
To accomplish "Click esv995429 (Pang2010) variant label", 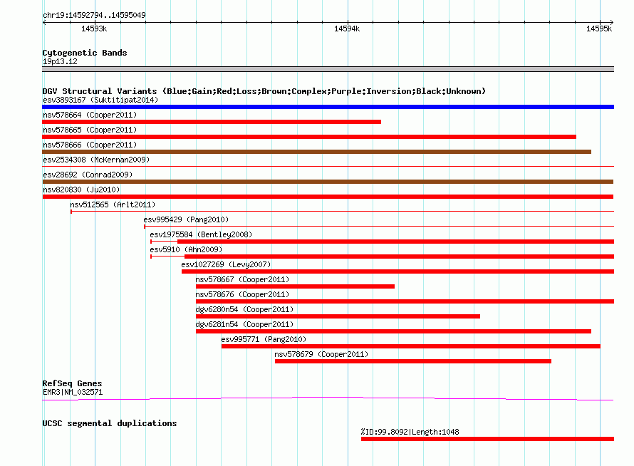I will pyautogui.click(x=186, y=219).
